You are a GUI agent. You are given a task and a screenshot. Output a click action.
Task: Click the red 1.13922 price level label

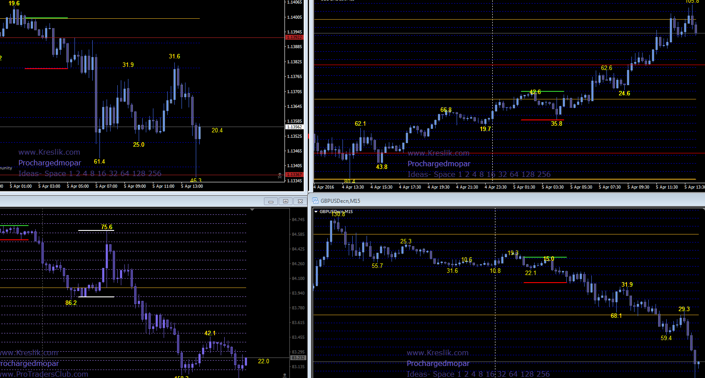[x=294, y=37]
